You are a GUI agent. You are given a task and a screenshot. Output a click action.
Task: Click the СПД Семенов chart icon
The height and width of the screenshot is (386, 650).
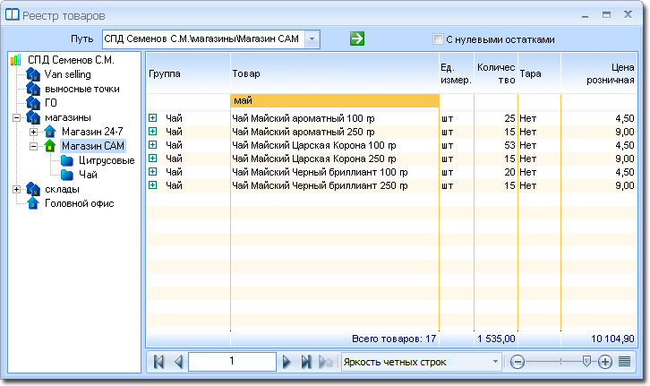(15, 60)
